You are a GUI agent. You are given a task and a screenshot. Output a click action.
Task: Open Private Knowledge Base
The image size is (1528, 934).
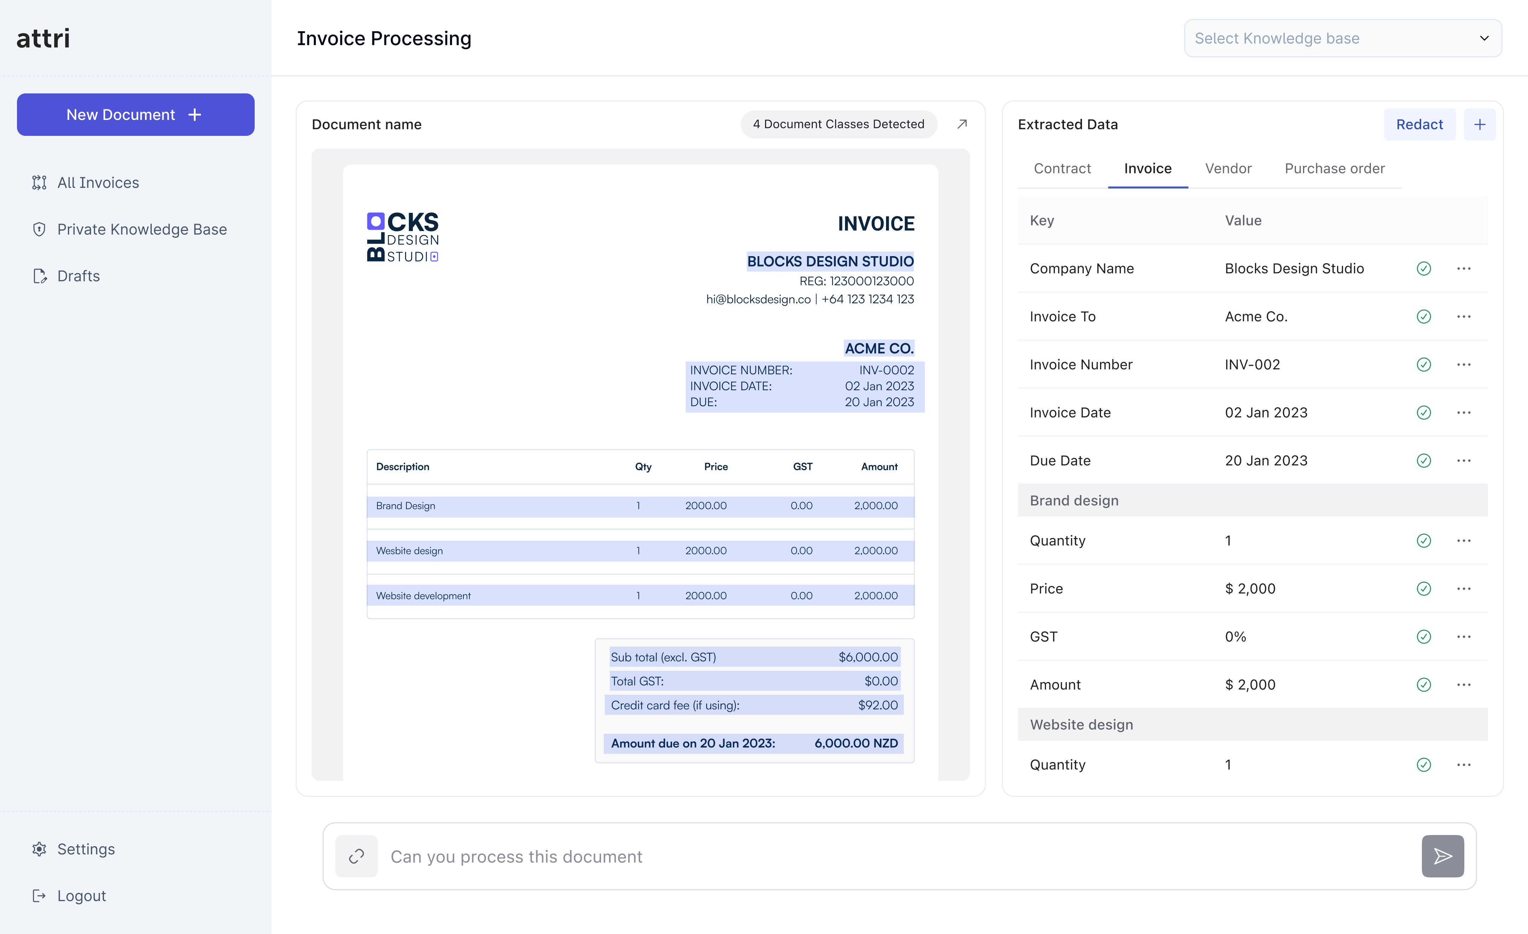(129, 229)
